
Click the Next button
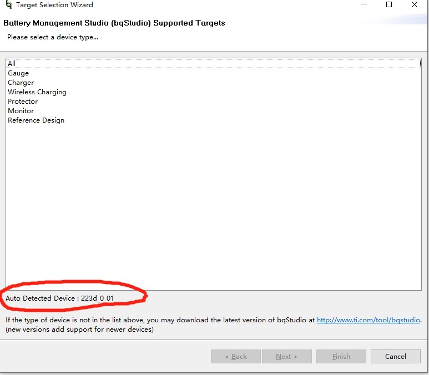[287, 356]
